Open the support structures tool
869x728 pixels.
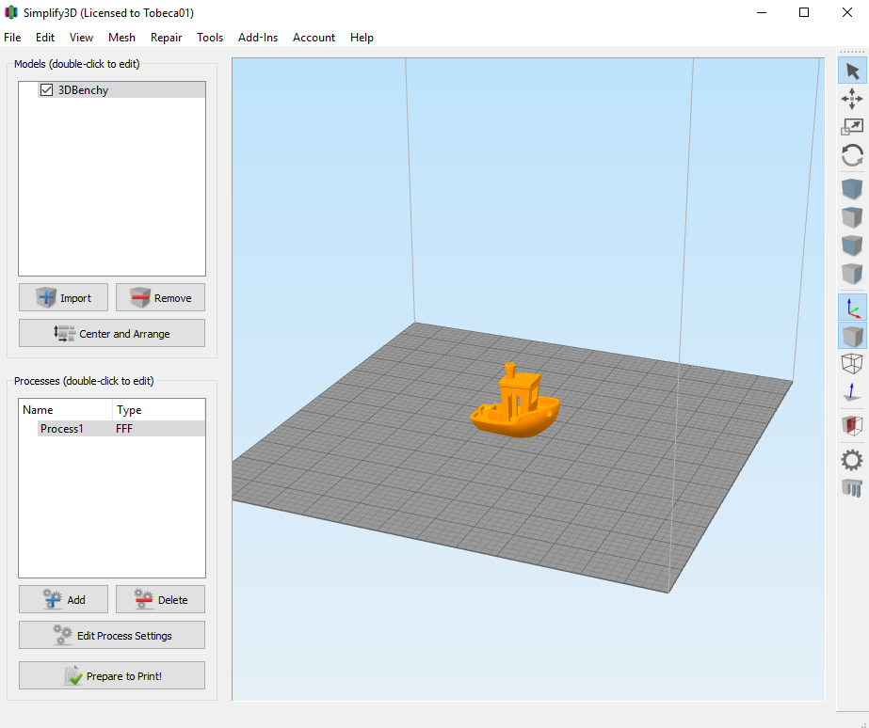coord(852,488)
